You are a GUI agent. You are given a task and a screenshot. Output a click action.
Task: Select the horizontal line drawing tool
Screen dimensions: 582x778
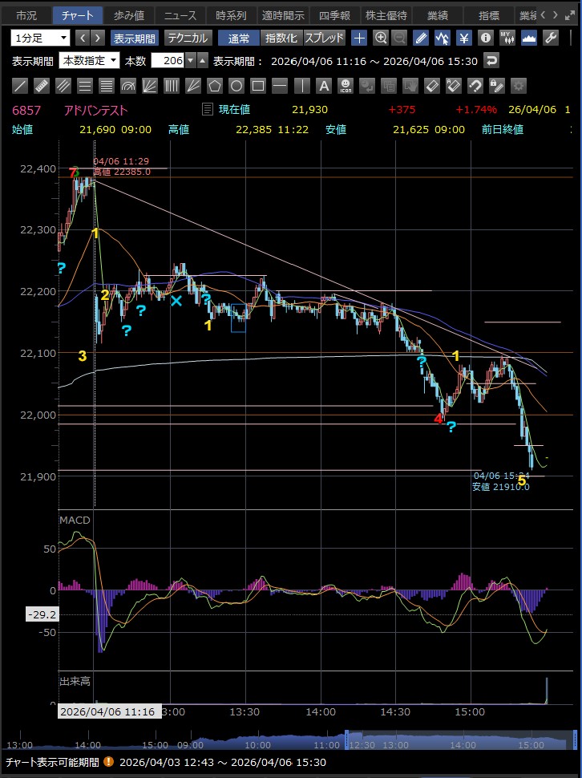click(280, 86)
